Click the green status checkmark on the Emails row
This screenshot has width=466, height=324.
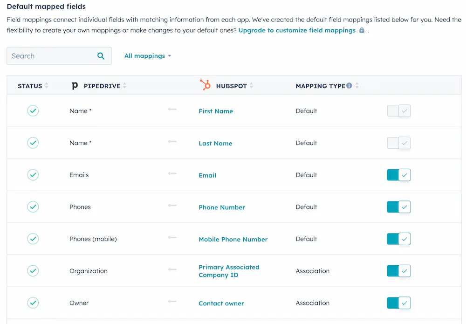click(33, 175)
